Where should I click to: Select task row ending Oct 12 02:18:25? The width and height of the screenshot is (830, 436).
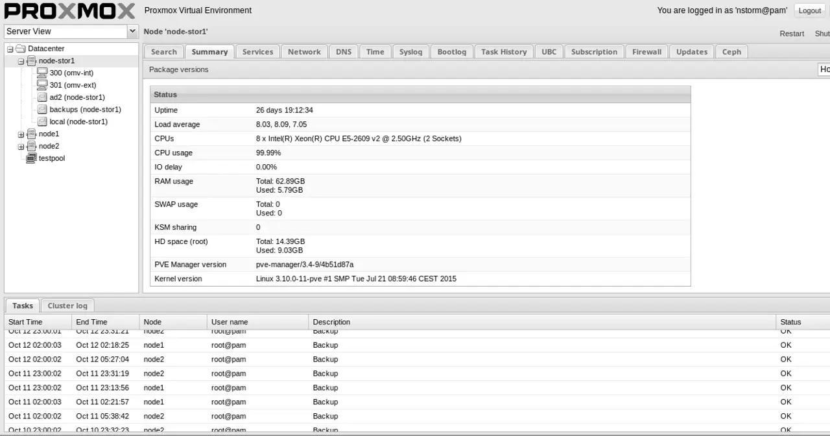417,345
